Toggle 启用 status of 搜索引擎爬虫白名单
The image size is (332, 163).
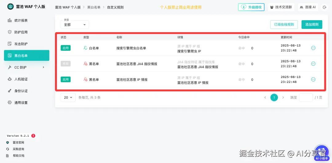tap(66, 48)
